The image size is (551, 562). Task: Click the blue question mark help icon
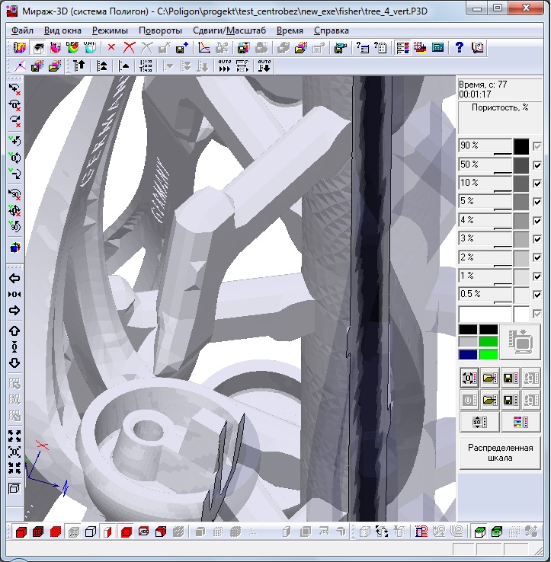coord(460,47)
